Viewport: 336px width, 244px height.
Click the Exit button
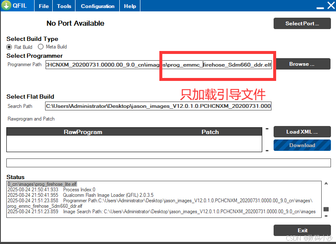pyautogui.click(x=302, y=230)
